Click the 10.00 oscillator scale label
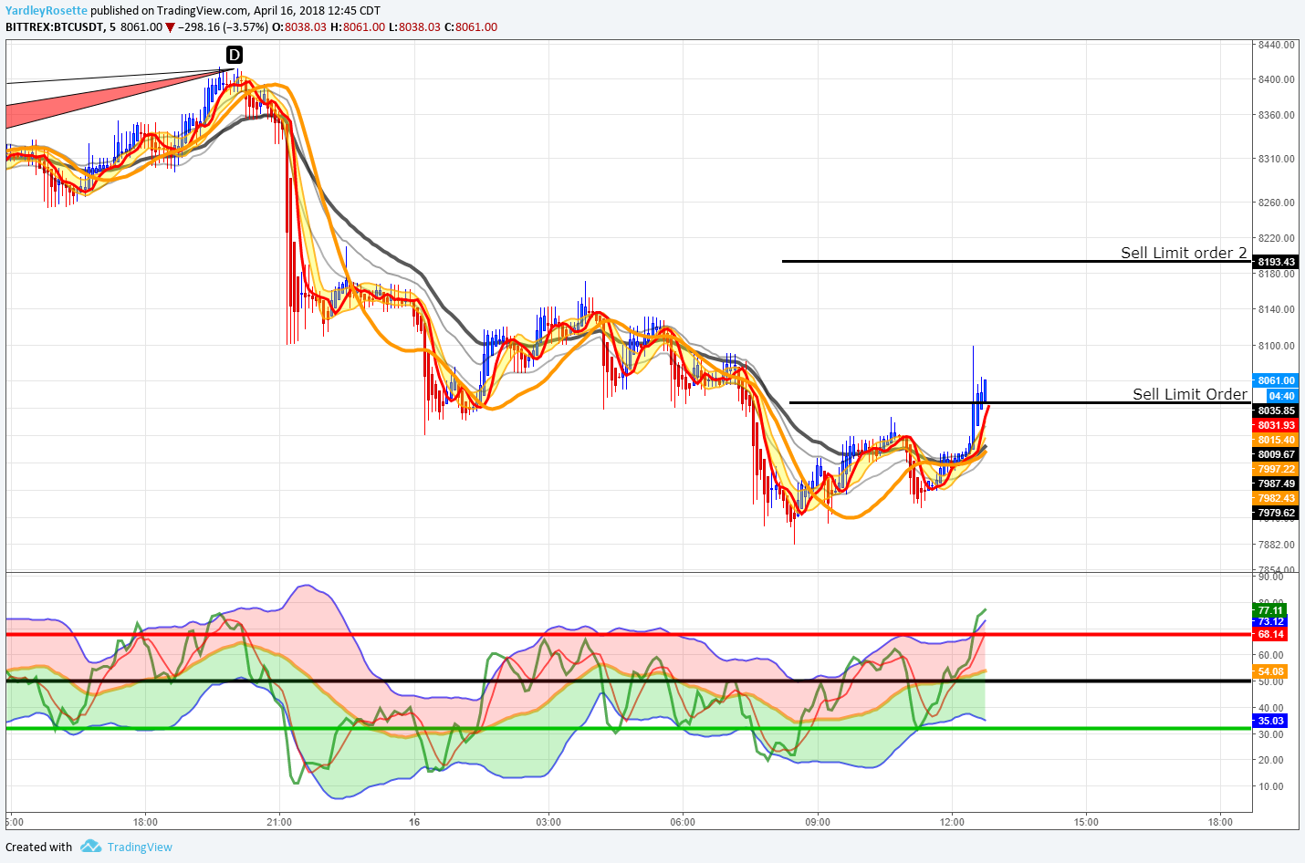The image size is (1305, 863). tap(1271, 786)
